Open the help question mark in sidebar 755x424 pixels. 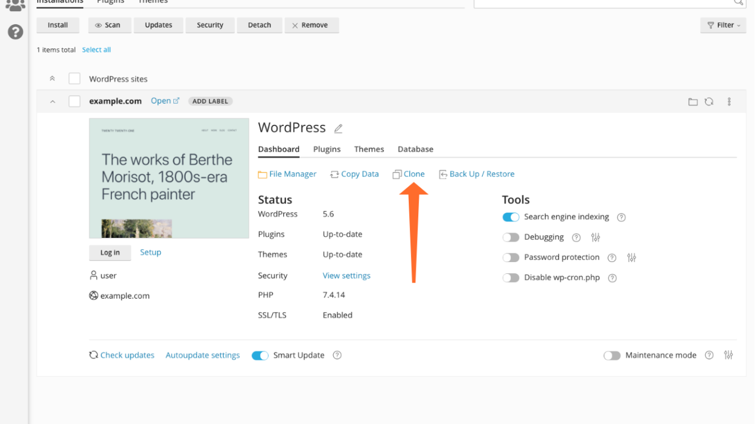coord(15,32)
